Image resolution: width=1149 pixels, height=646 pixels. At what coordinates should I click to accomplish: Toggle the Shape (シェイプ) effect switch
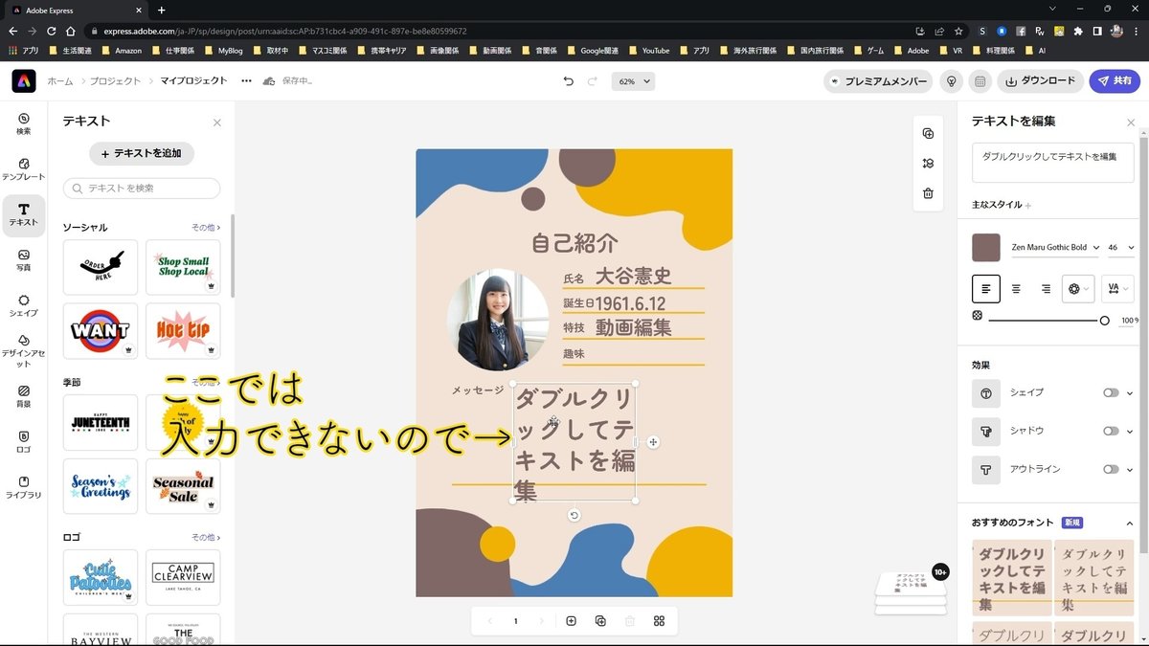[x=1111, y=392]
